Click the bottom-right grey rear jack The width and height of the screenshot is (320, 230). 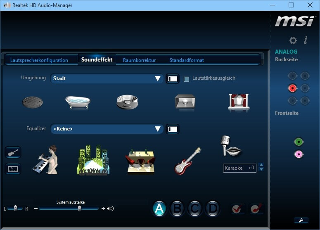click(x=305, y=100)
